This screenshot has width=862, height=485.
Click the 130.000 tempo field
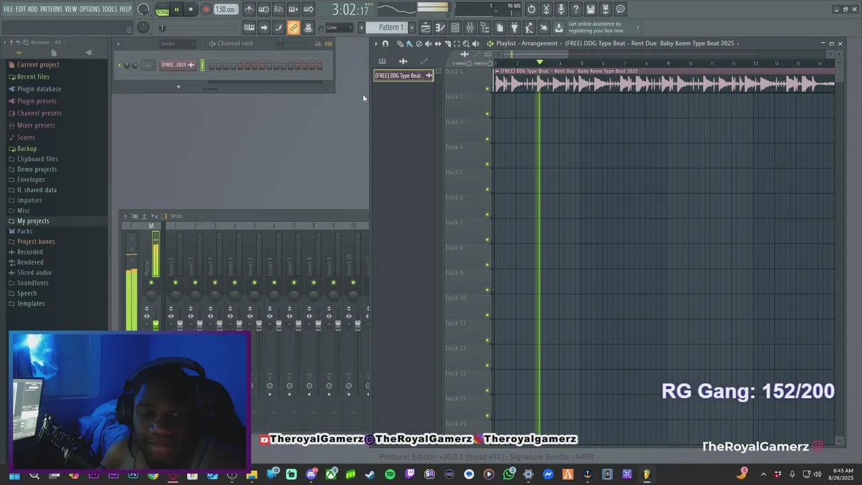[226, 9]
